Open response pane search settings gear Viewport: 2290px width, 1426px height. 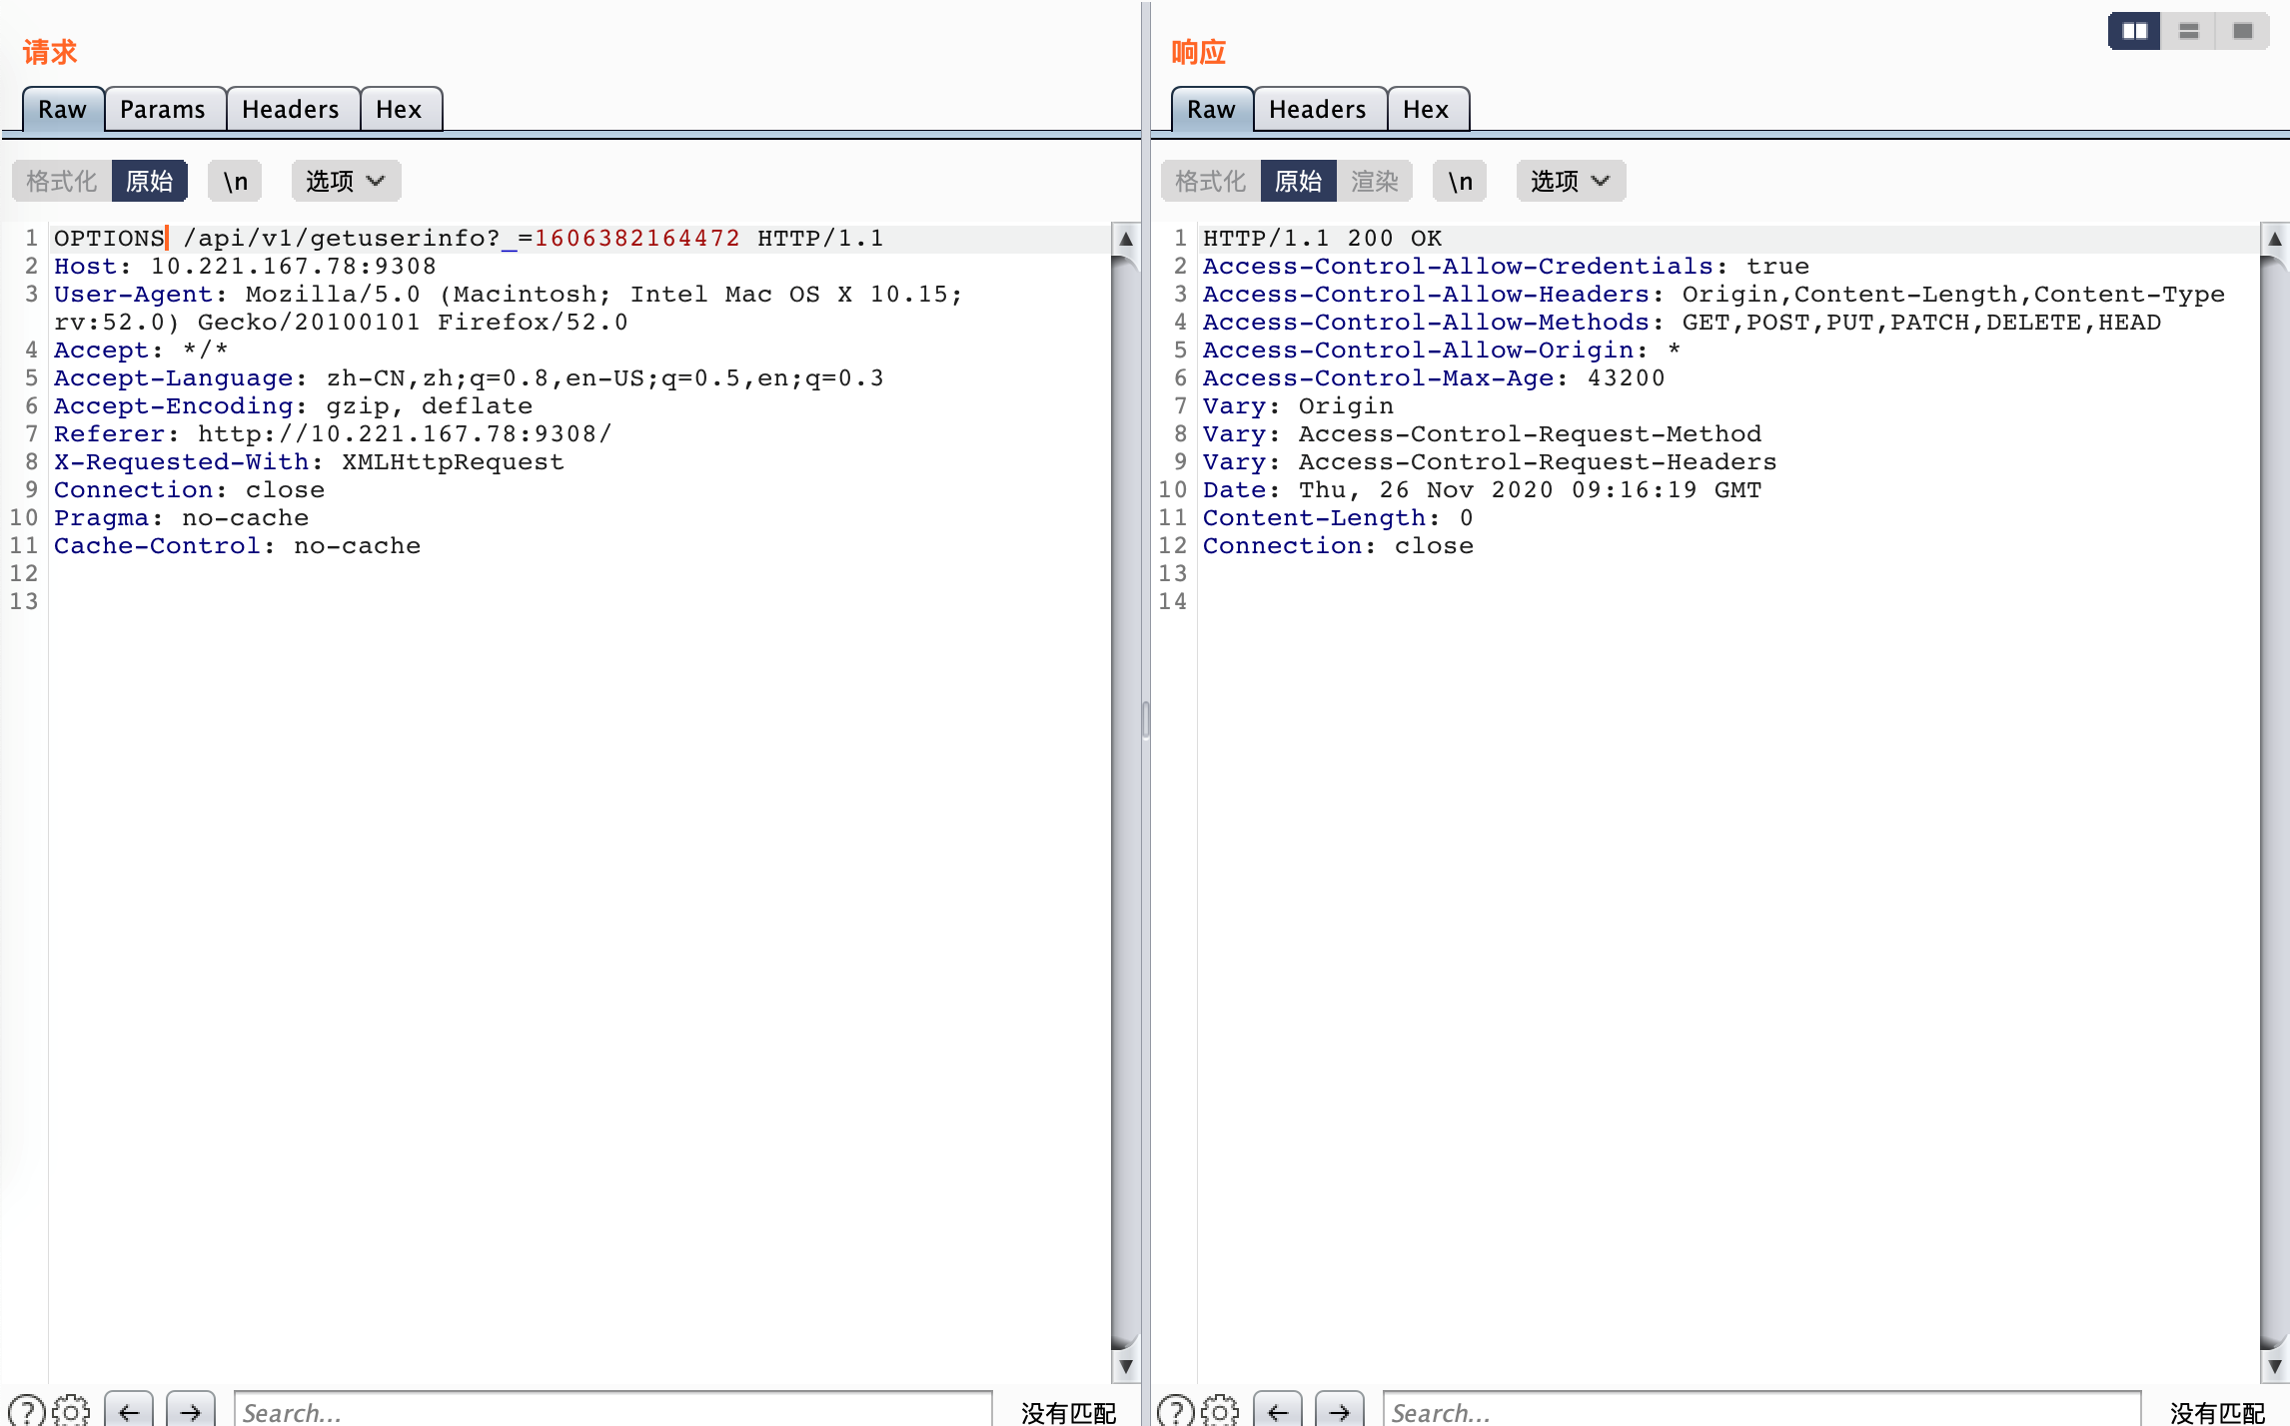pyautogui.click(x=1220, y=1411)
